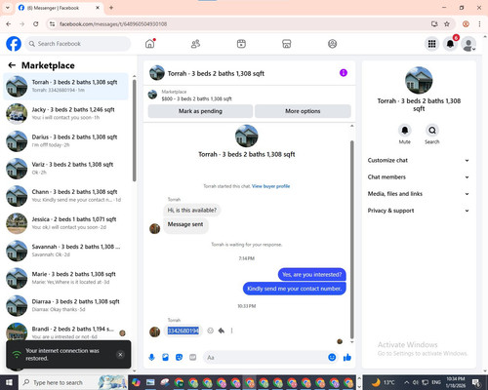This screenshot has width=488, height=390.
Task: Open the Facebook menu grid icon
Action: (431, 44)
